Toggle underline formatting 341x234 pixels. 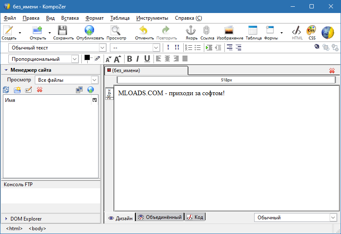(x=147, y=59)
